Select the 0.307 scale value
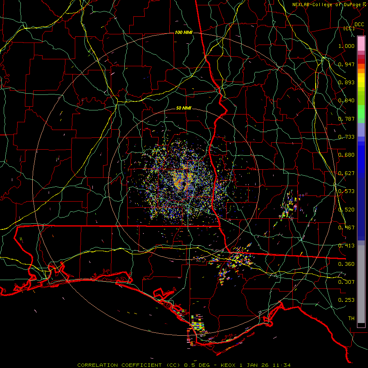 (346, 282)
